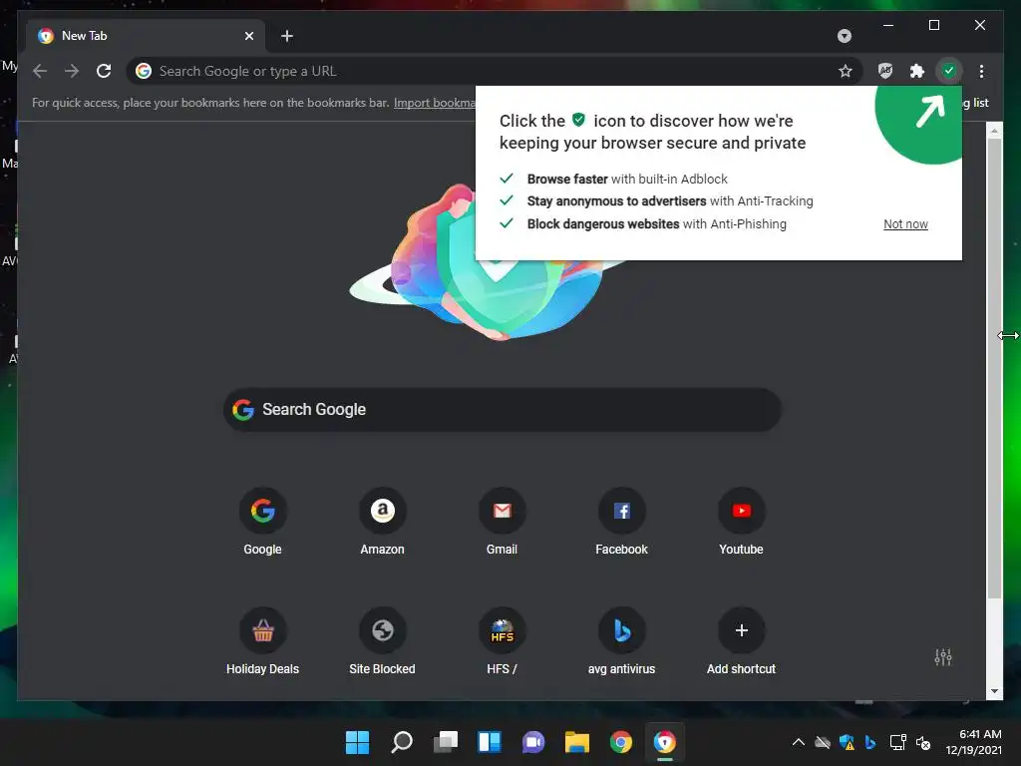This screenshot has width=1021, height=766.
Task: Open the Adblock shield extension icon
Action: coord(885,71)
